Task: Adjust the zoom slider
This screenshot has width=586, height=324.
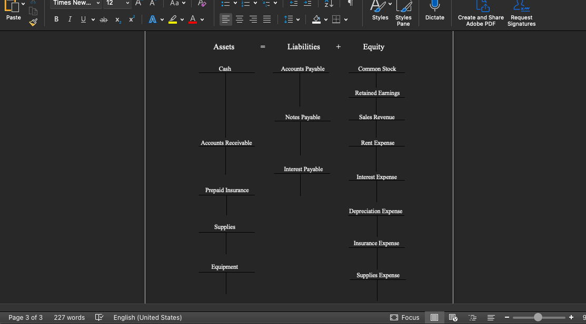Action: 538,317
